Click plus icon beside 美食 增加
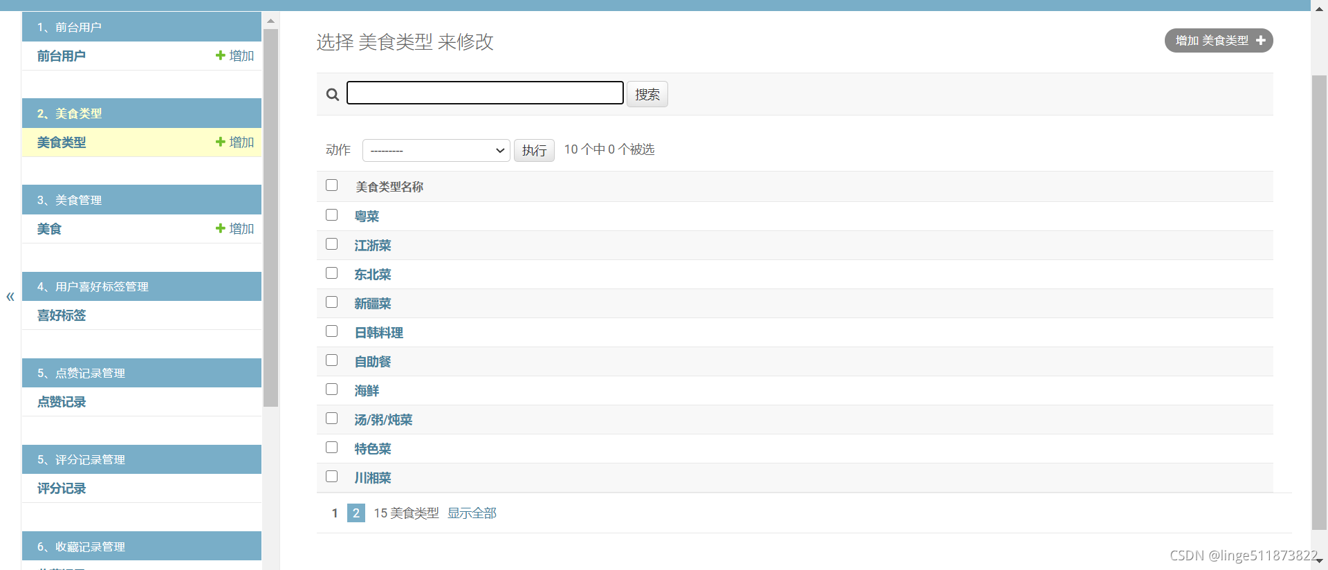 pyautogui.click(x=220, y=228)
